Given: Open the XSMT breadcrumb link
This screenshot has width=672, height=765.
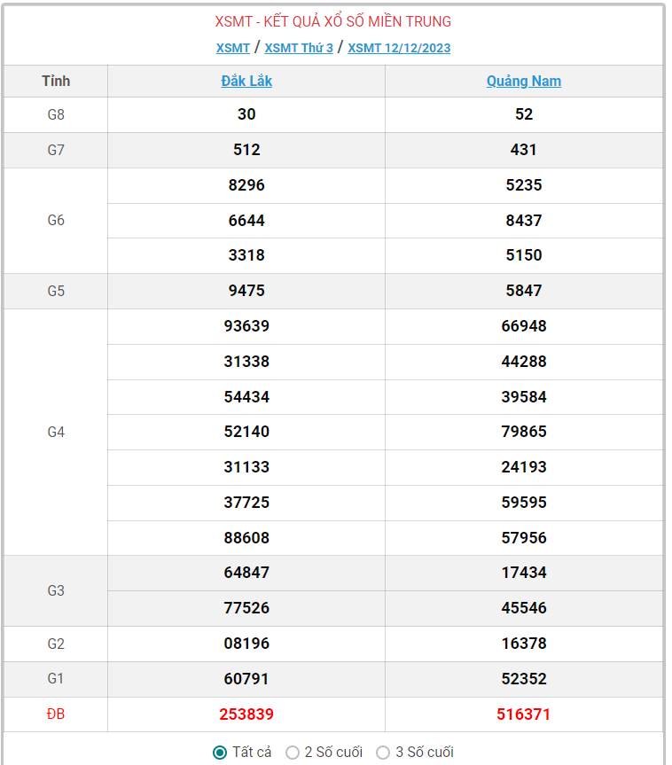Looking at the screenshot, I should (233, 48).
